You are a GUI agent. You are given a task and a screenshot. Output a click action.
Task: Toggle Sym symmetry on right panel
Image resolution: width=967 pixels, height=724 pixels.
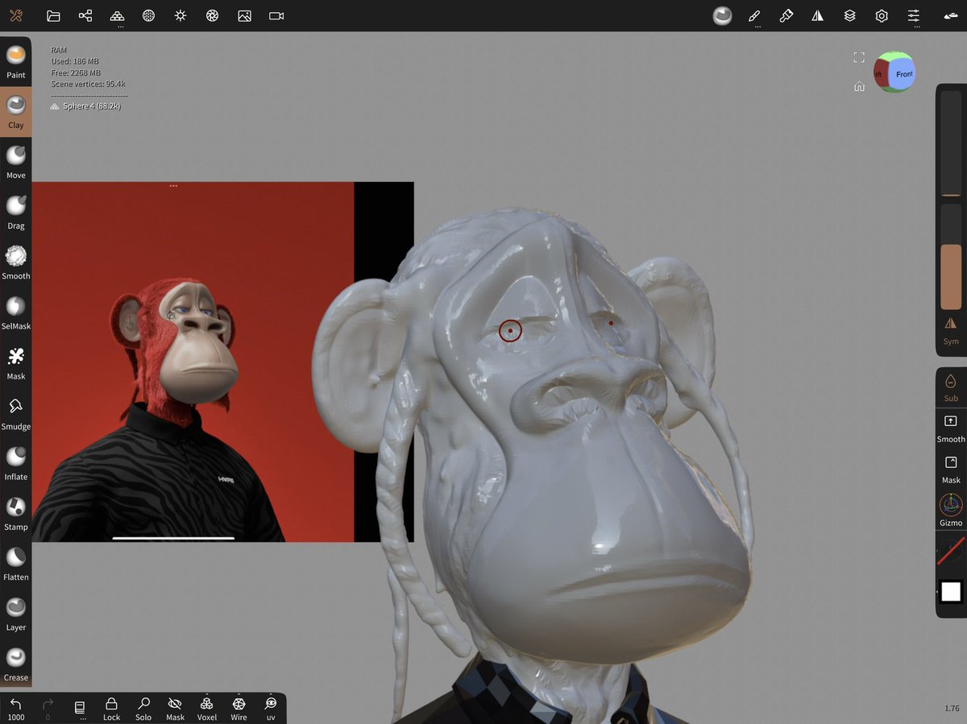click(951, 330)
